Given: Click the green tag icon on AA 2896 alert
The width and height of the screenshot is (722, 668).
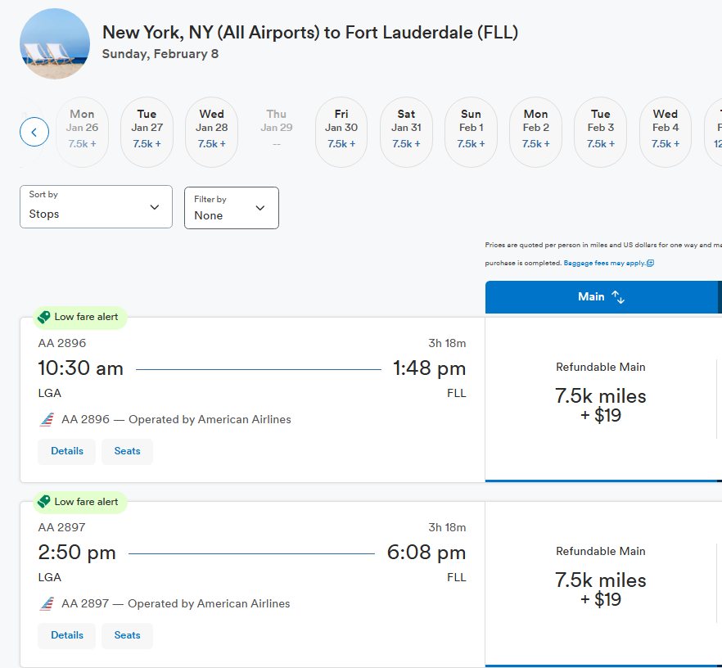Looking at the screenshot, I should click(43, 317).
